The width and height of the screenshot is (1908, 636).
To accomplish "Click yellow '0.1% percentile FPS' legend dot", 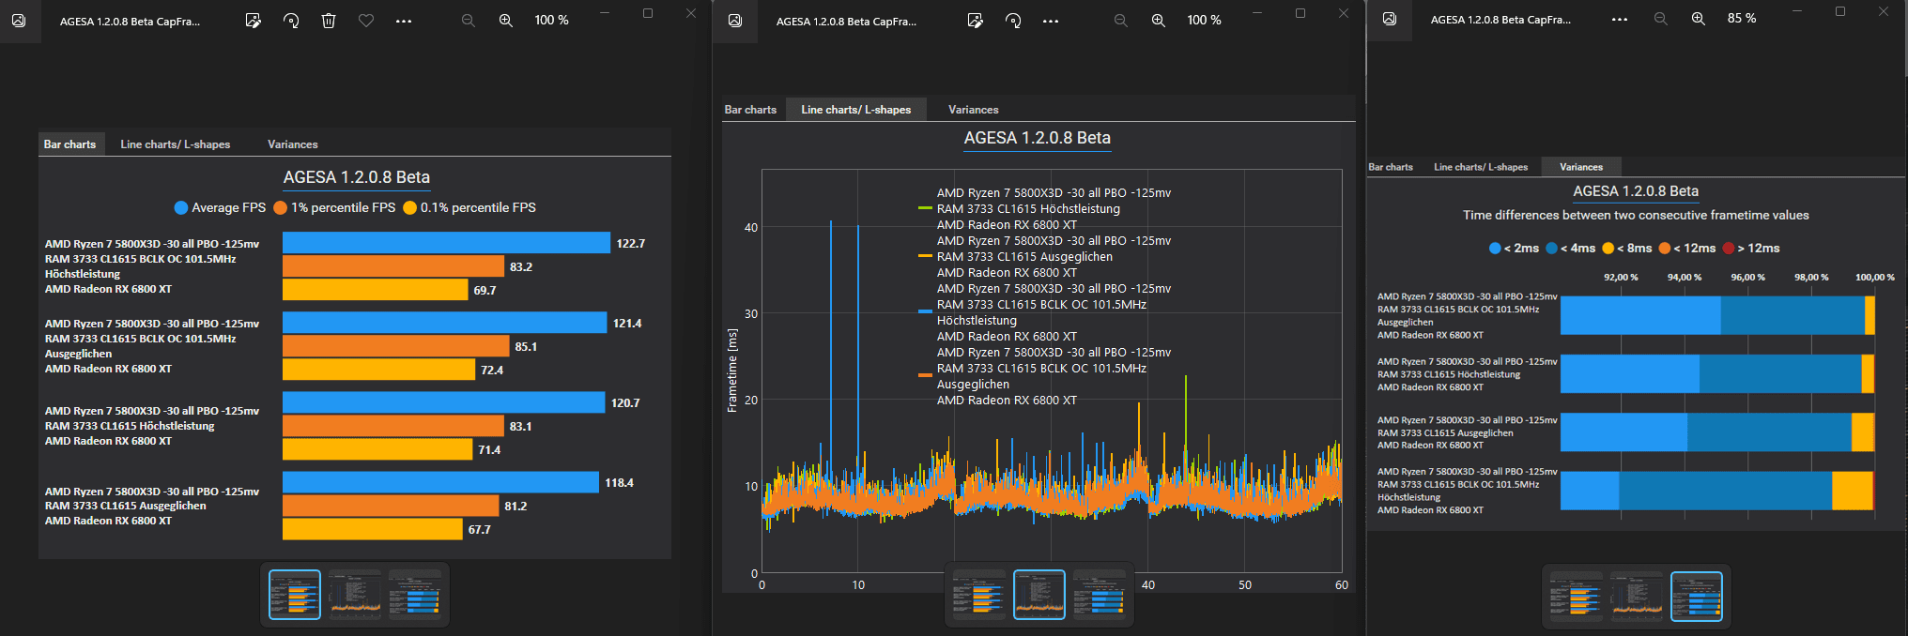I will pos(409,208).
